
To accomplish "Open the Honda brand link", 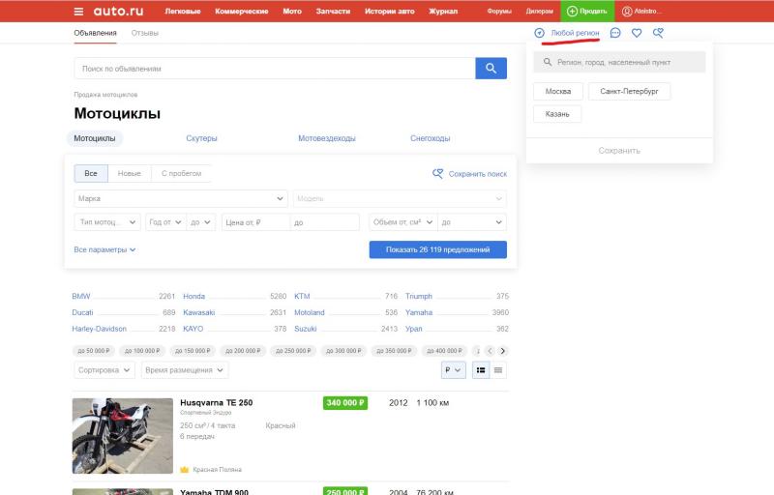I will pos(194,296).
